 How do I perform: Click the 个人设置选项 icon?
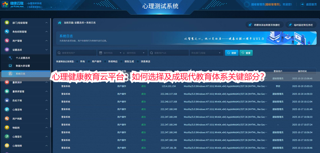point(10,58)
